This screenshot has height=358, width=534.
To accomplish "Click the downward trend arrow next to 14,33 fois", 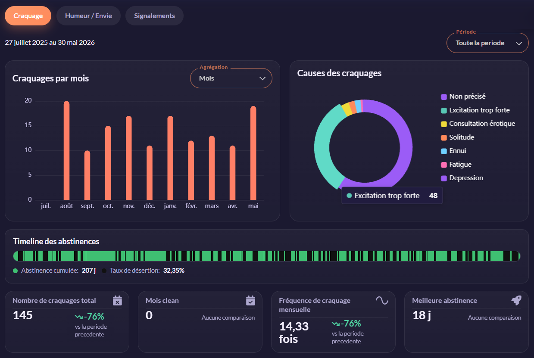I will point(335,324).
